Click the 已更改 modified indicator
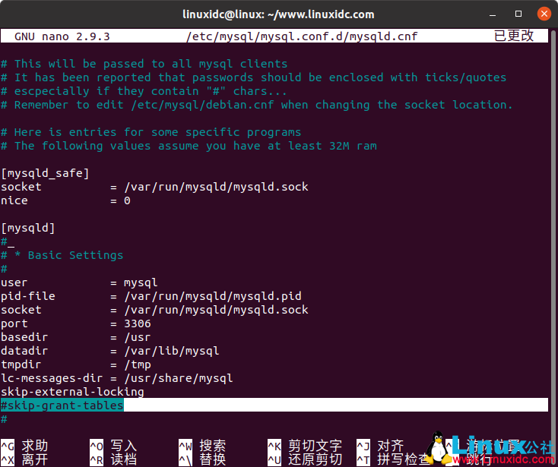 pyautogui.click(x=514, y=36)
